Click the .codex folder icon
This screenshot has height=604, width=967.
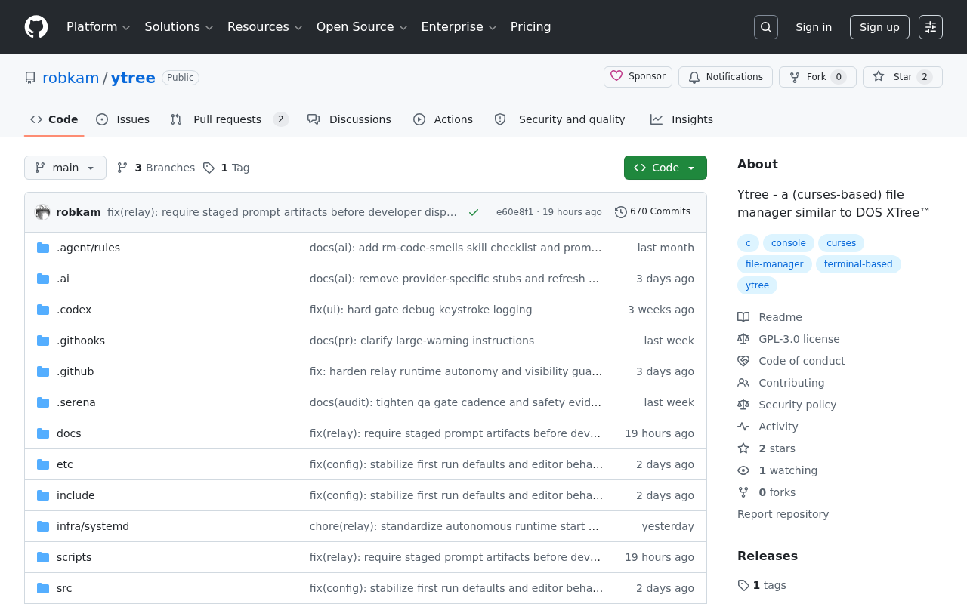[x=43, y=310]
